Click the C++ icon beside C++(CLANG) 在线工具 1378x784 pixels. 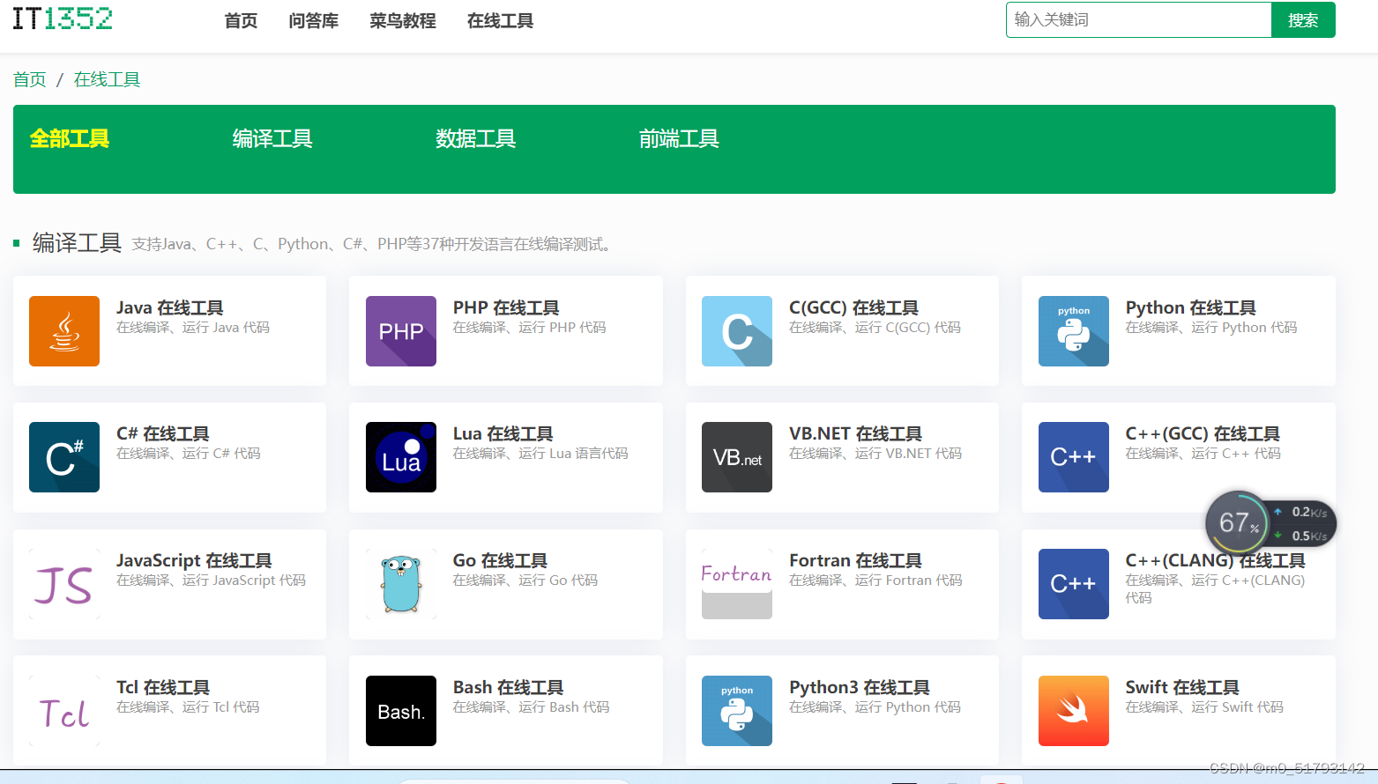1074,584
